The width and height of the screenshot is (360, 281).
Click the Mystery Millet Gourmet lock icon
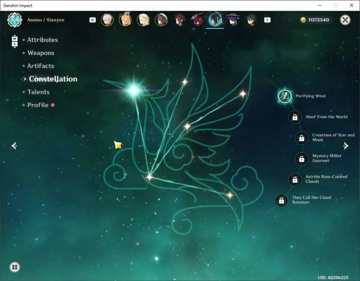(302, 159)
